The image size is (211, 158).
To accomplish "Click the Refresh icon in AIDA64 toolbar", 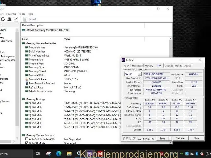I will 3,19.
